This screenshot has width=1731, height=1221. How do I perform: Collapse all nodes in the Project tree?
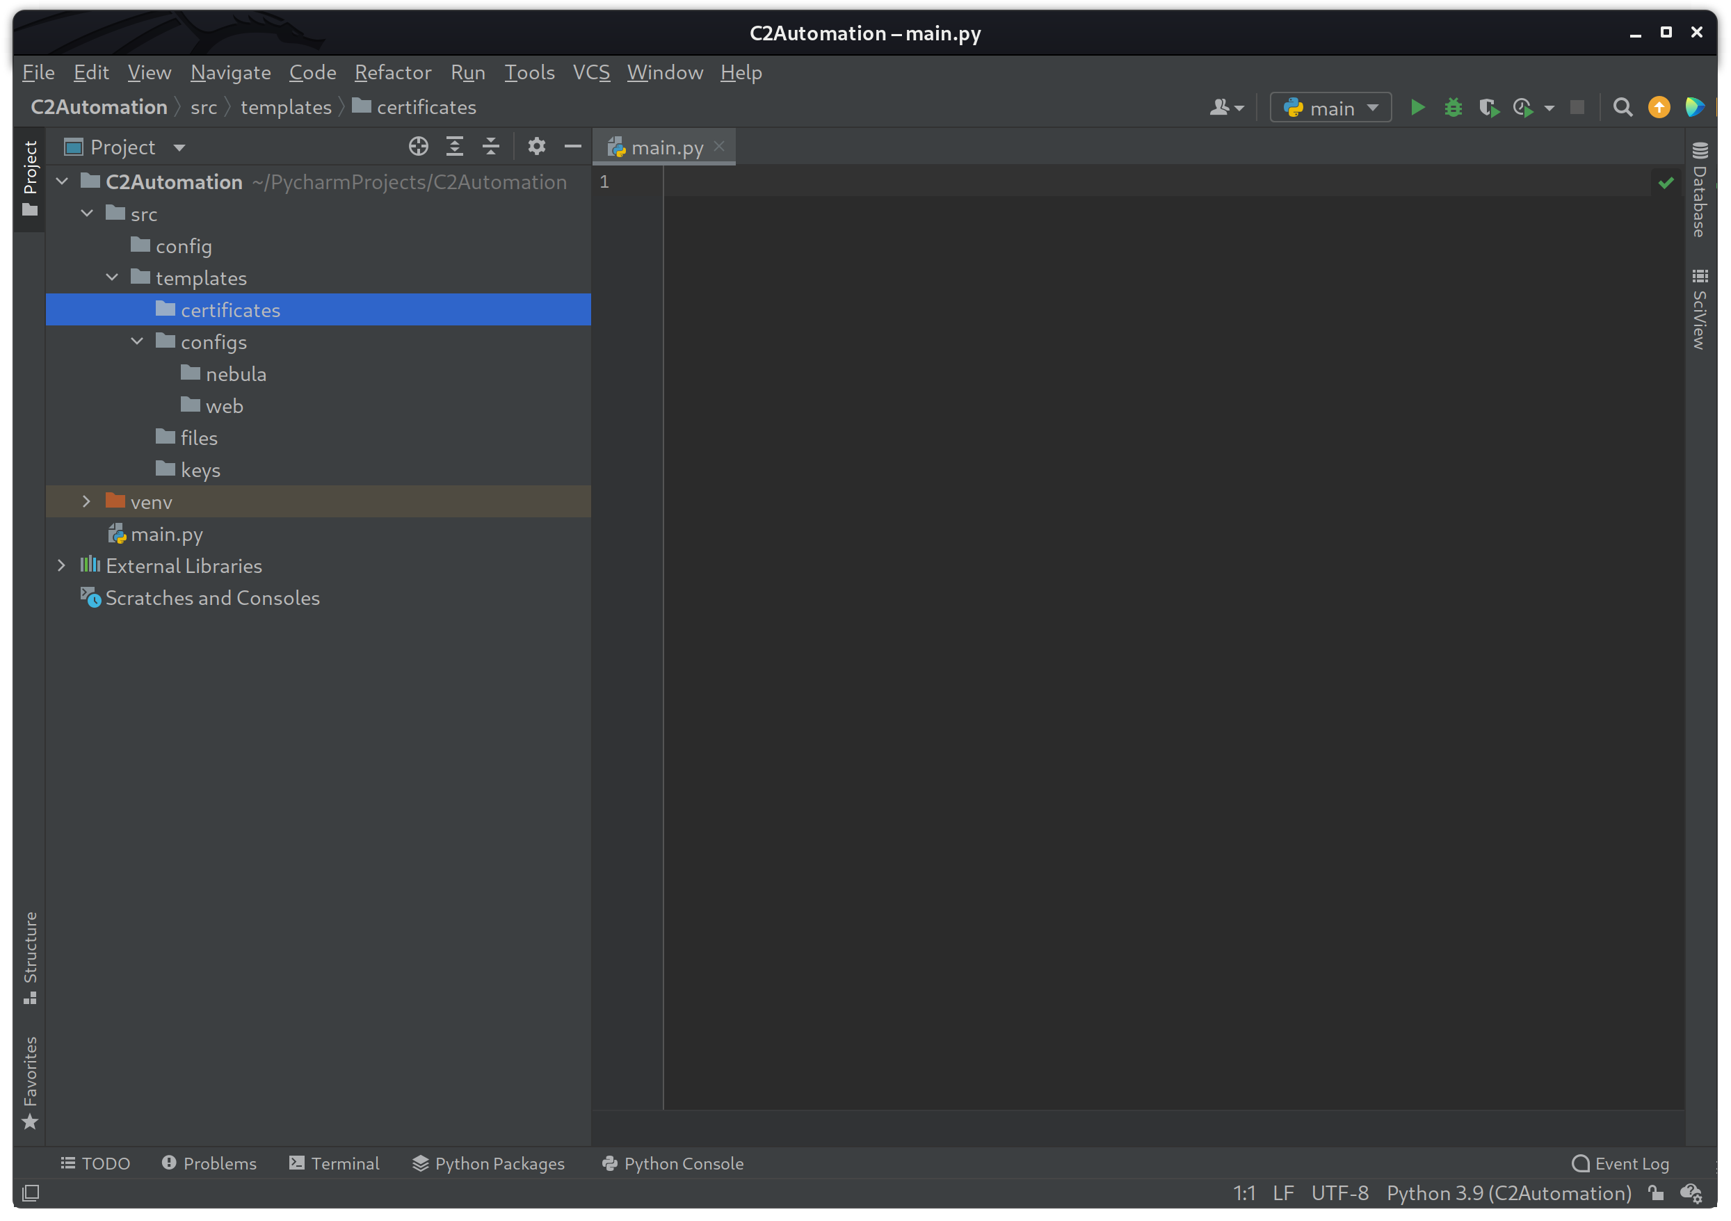(491, 146)
